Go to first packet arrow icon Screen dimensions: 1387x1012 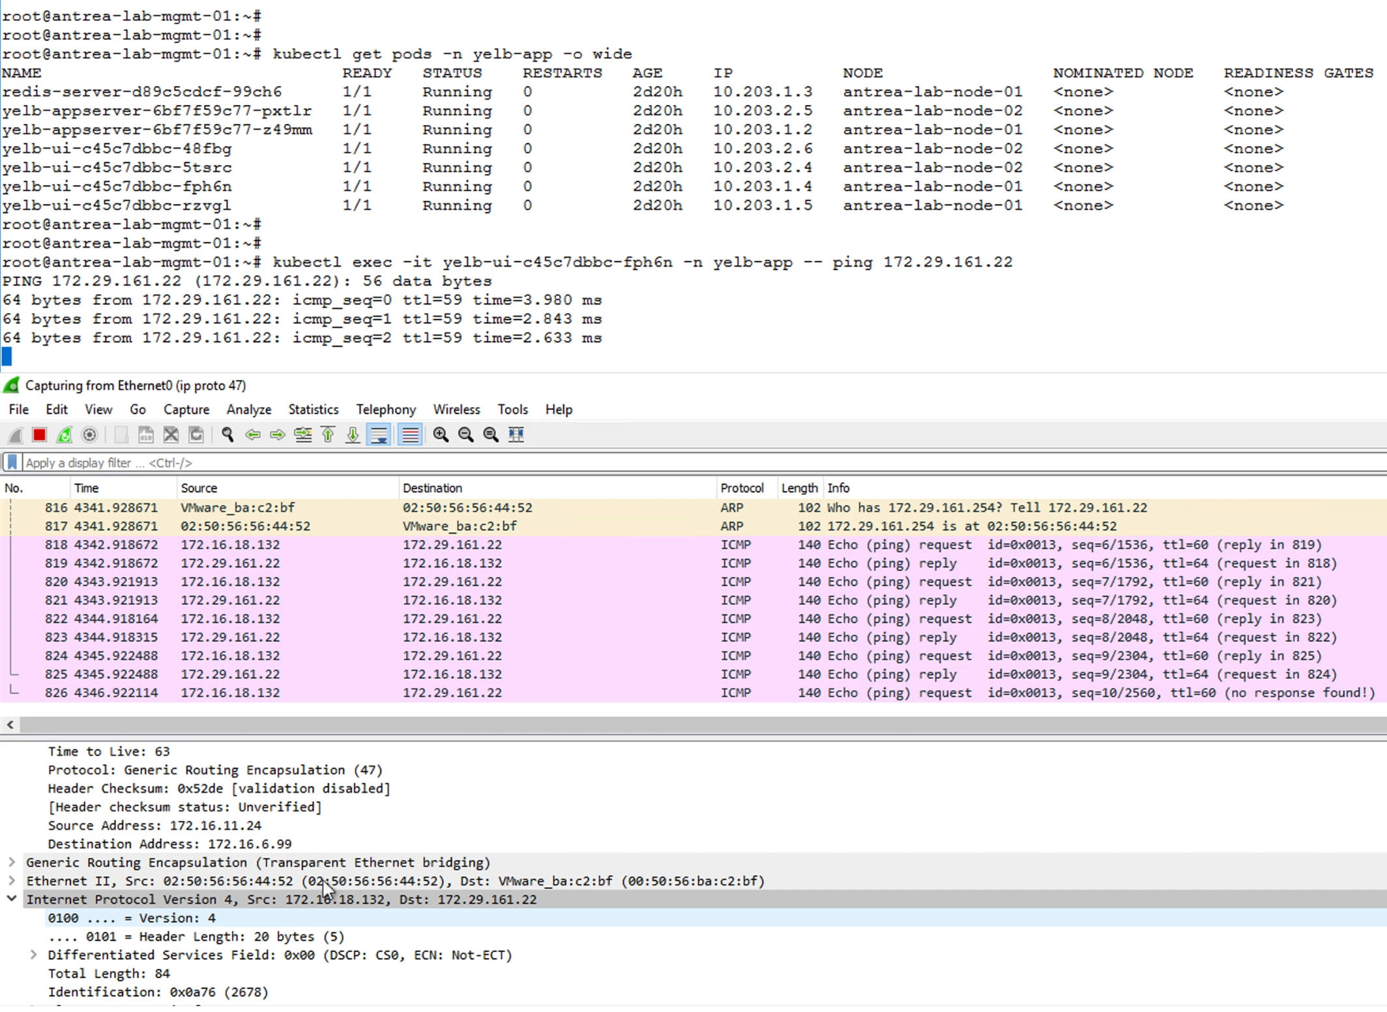[328, 435]
